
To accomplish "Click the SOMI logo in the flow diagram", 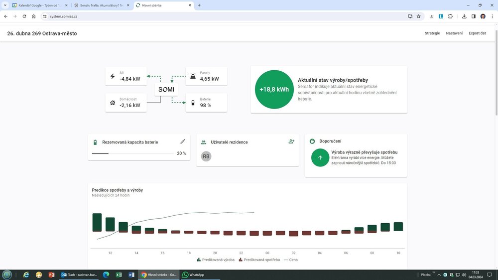I will pyautogui.click(x=166, y=90).
